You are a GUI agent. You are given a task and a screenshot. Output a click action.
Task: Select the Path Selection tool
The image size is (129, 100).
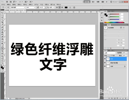point(2,51)
